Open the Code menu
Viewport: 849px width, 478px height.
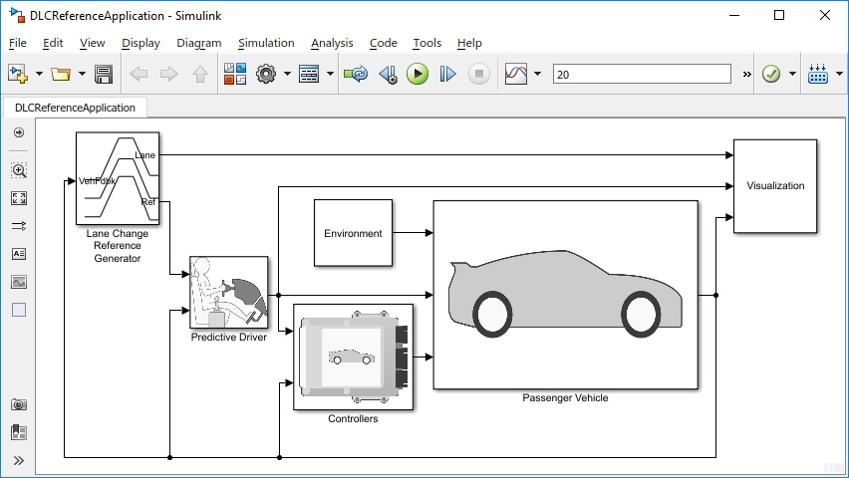[383, 43]
